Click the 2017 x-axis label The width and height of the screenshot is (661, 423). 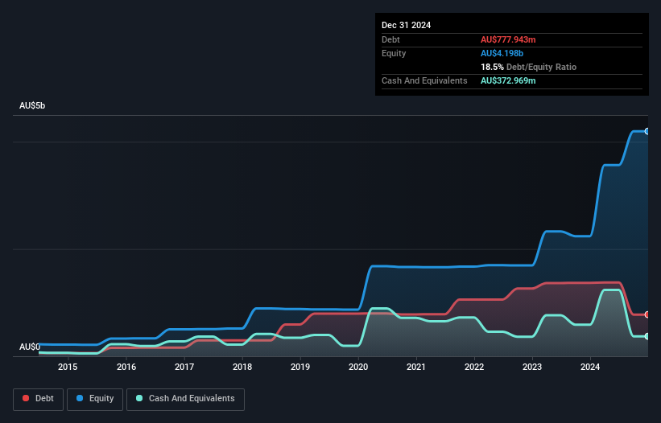tap(184, 367)
